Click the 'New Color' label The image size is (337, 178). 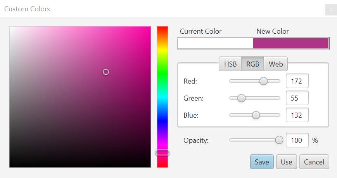point(273,31)
